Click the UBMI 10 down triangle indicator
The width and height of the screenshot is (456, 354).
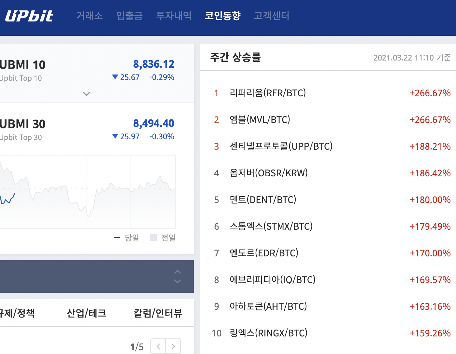[x=115, y=77]
